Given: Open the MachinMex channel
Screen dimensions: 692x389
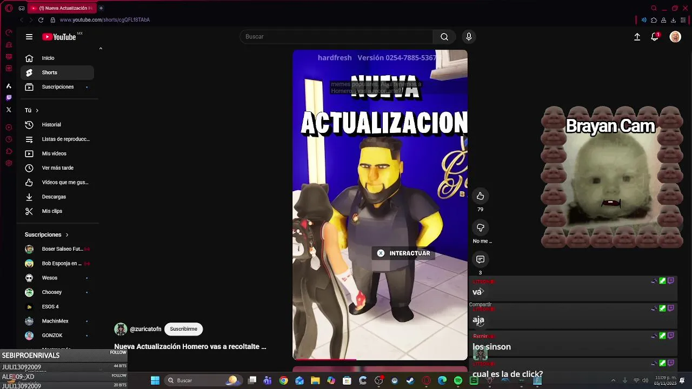Looking at the screenshot, I should [x=57, y=321].
